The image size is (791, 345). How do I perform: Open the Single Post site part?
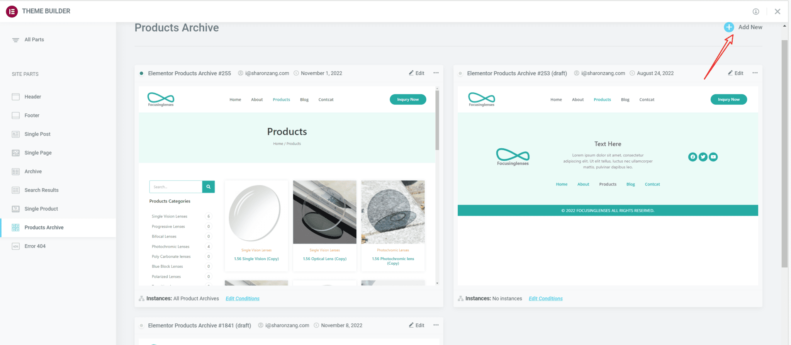37,134
